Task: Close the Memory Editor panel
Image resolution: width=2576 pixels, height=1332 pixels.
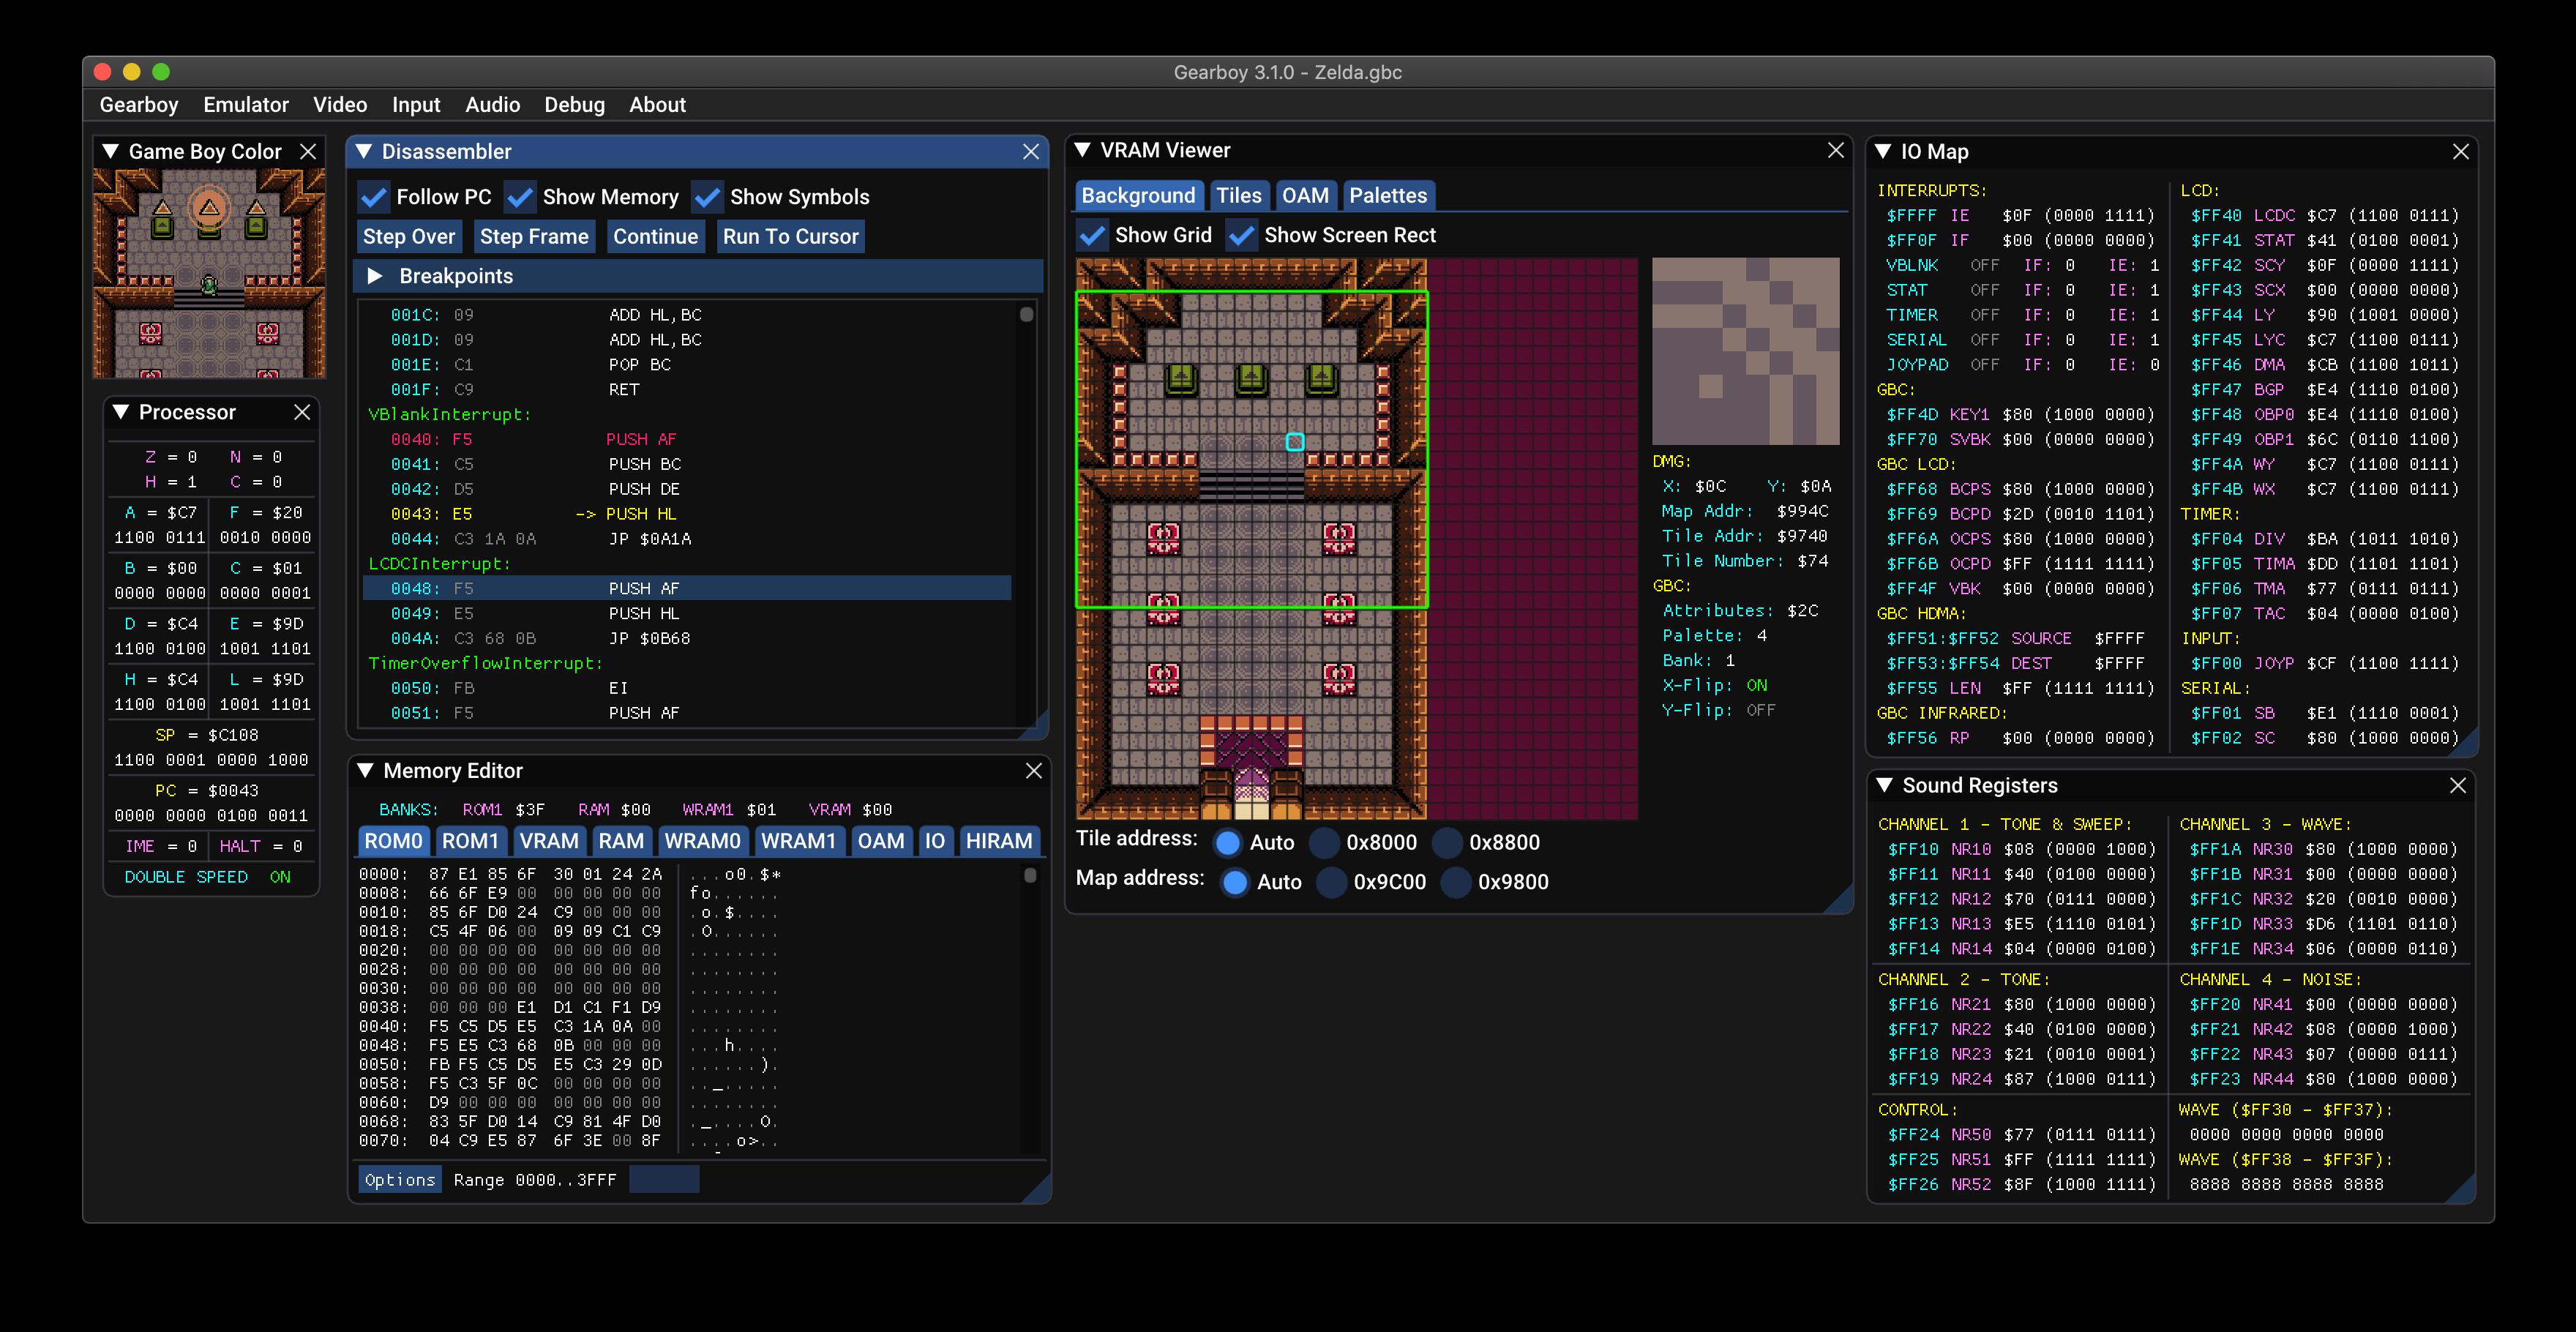Action: tap(1034, 770)
